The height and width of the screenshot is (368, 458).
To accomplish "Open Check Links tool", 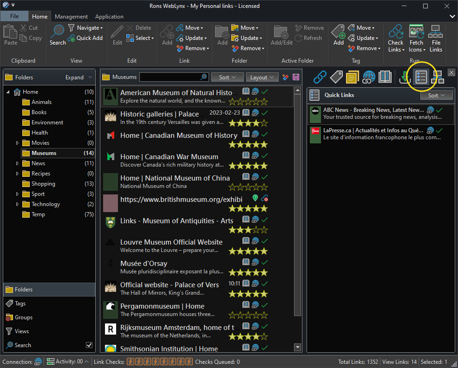I will coord(396,39).
